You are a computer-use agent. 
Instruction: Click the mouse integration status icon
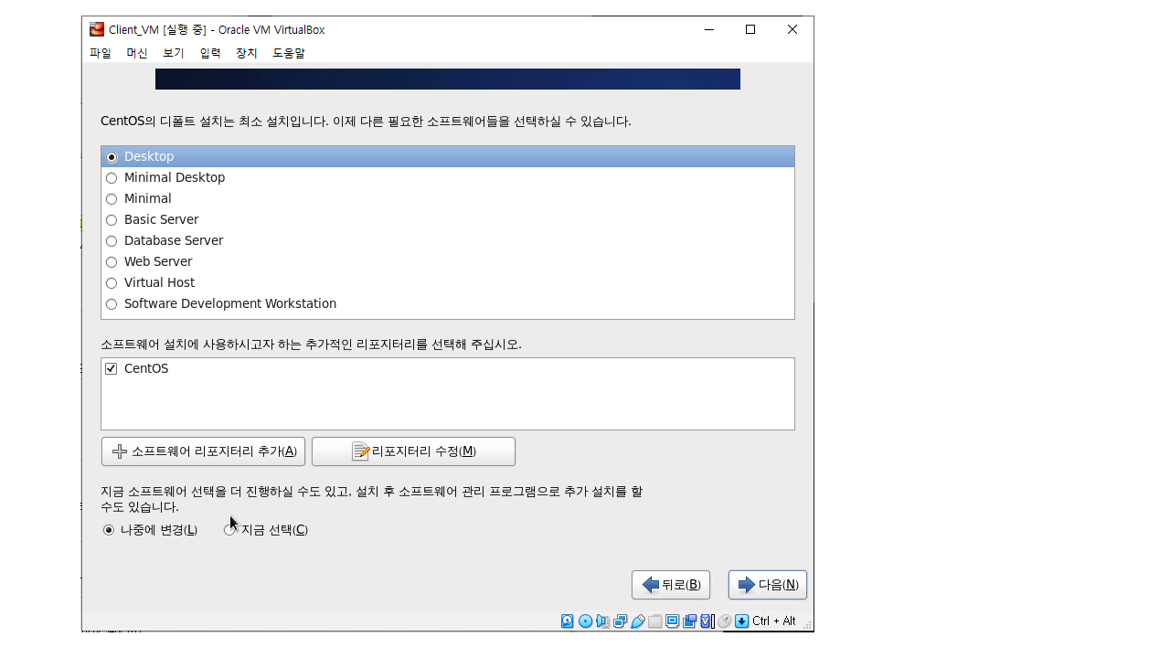click(724, 621)
